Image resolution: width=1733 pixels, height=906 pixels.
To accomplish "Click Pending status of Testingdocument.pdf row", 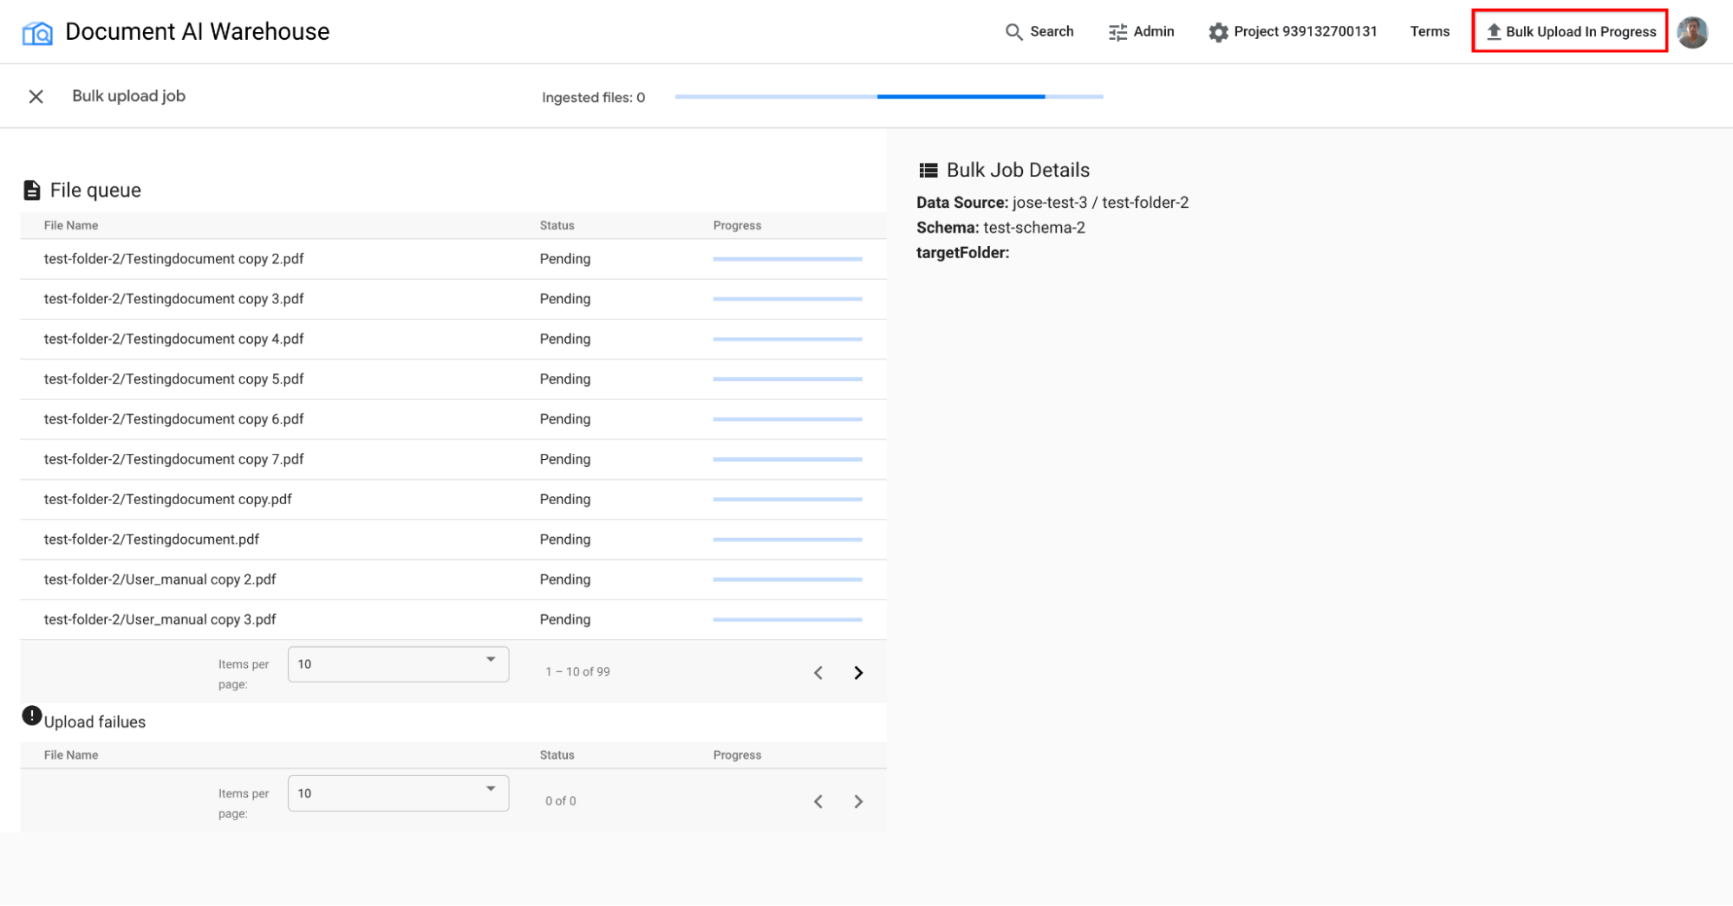I will (x=565, y=539).
